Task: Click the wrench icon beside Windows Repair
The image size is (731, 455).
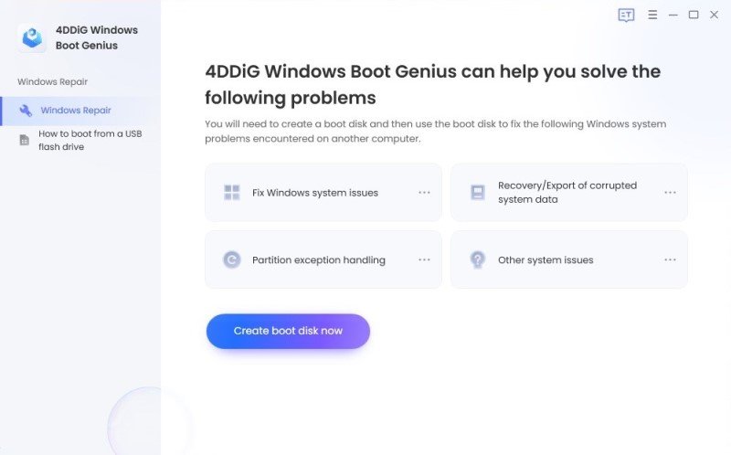Action: pos(26,111)
